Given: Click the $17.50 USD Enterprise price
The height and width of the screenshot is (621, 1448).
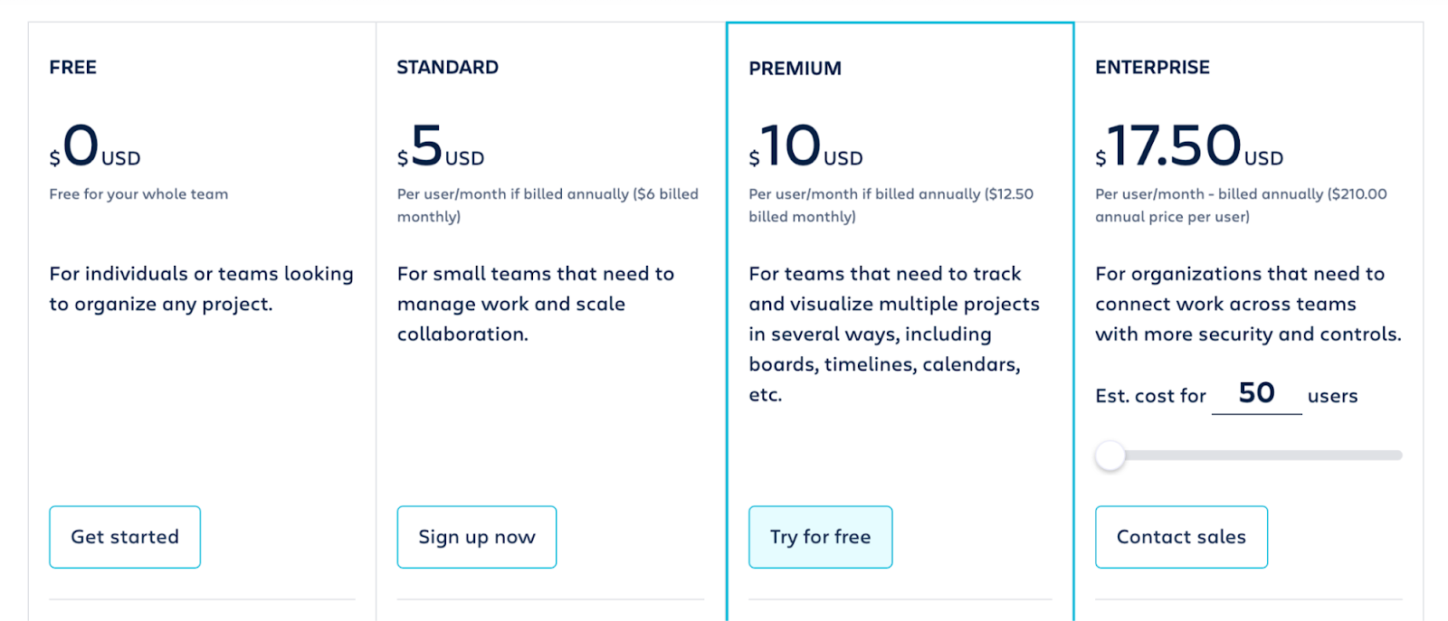Looking at the screenshot, I should [x=1189, y=147].
